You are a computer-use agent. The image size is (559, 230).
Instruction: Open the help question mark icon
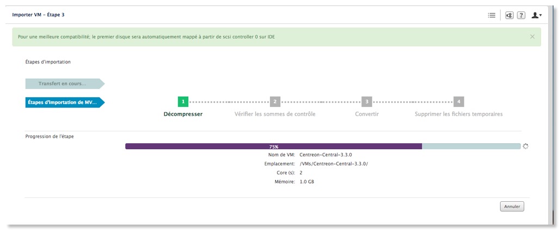click(x=521, y=15)
